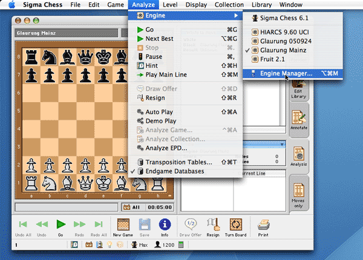Open the Sigma Chess application menu
The height and width of the screenshot is (260, 363).
(x=42, y=5)
